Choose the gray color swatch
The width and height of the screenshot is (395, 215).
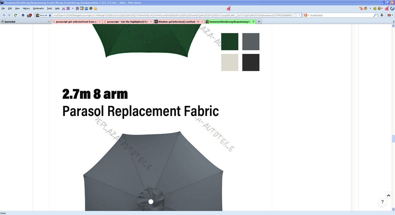(251, 42)
